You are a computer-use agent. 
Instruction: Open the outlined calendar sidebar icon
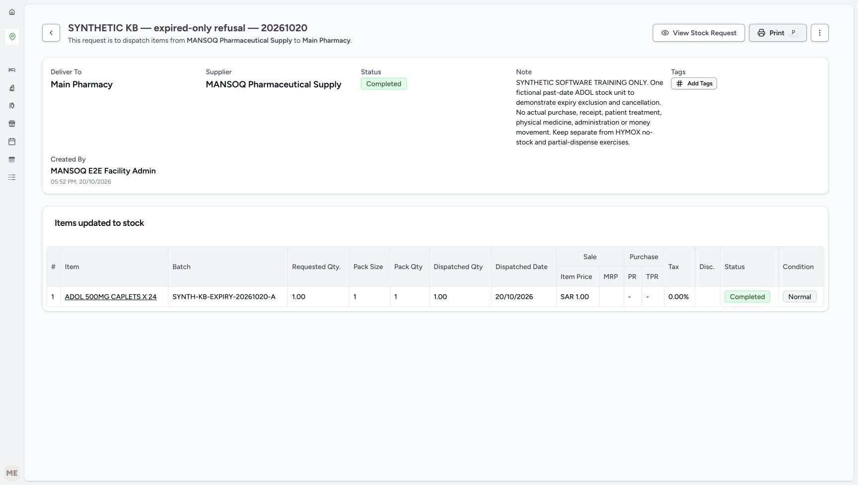(x=12, y=141)
